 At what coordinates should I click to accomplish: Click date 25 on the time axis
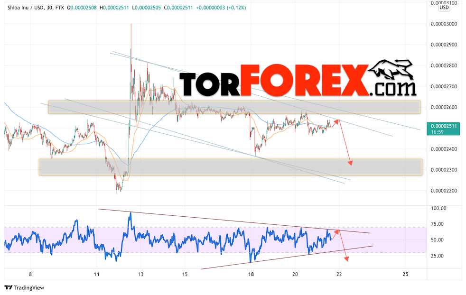(x=405, y=274)
